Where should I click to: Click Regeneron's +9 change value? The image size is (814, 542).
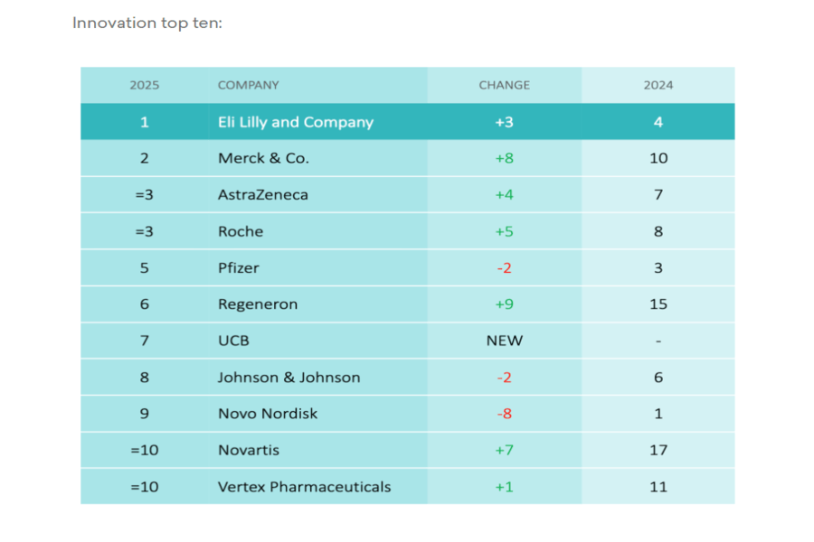[x=504, y=304]
